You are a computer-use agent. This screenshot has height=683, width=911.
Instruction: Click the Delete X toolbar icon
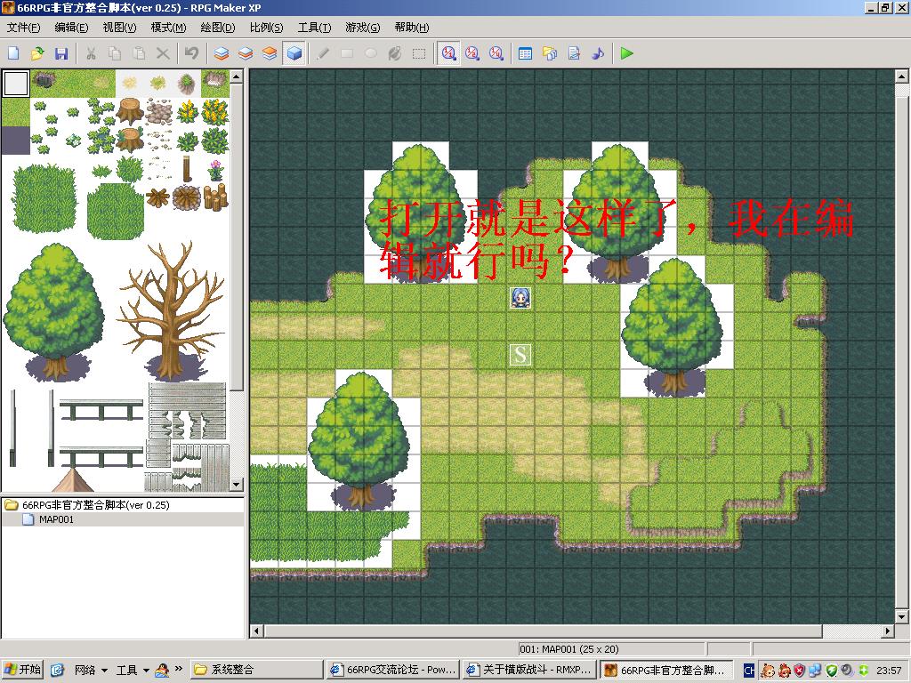click(164, 53)
